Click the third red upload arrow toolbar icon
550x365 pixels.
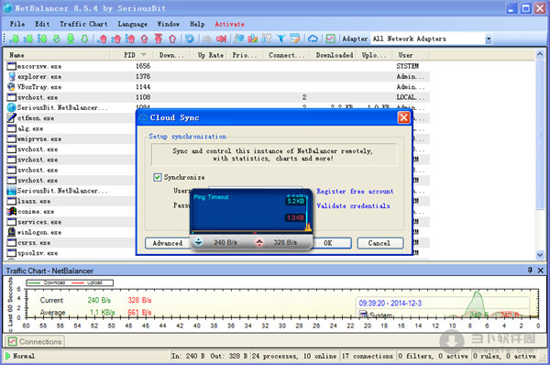click(130, 39)
